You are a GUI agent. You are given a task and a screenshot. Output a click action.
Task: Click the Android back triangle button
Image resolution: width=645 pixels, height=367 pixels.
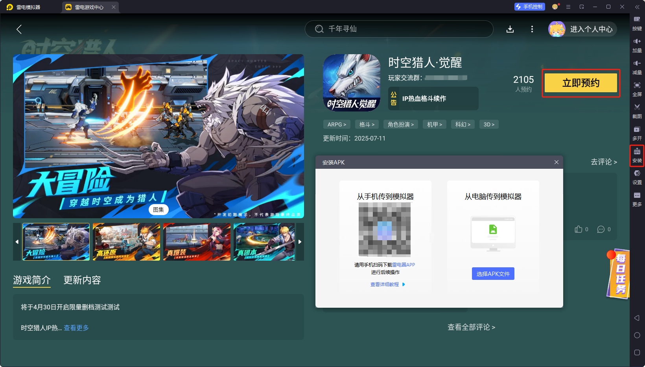pos(637,318)
